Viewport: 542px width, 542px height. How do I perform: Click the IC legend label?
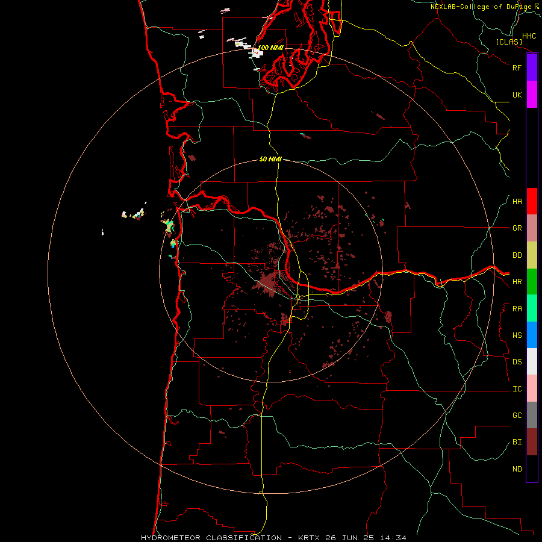pos(517,389)
